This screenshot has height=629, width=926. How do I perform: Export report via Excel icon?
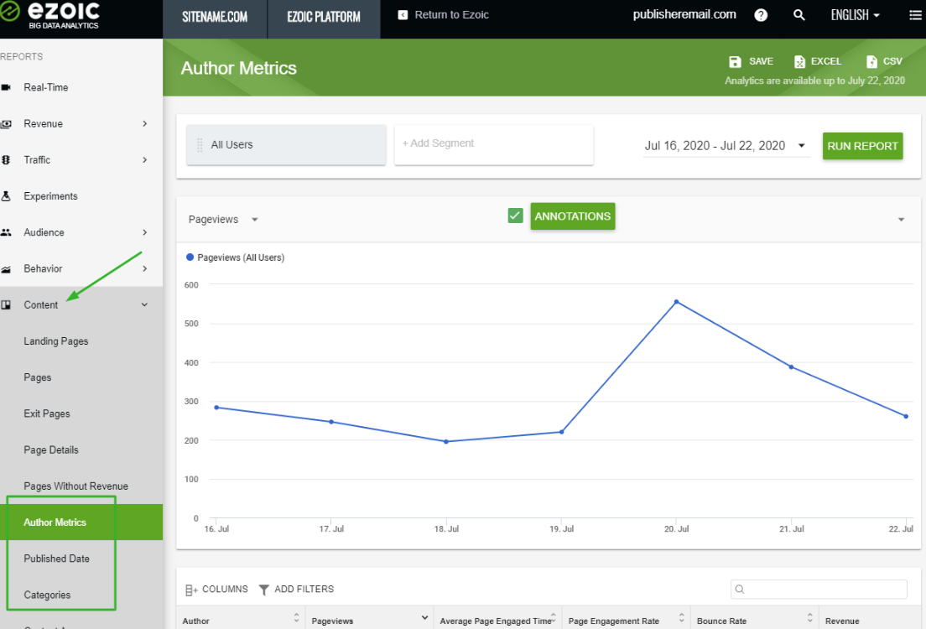(x=799, y=62)
